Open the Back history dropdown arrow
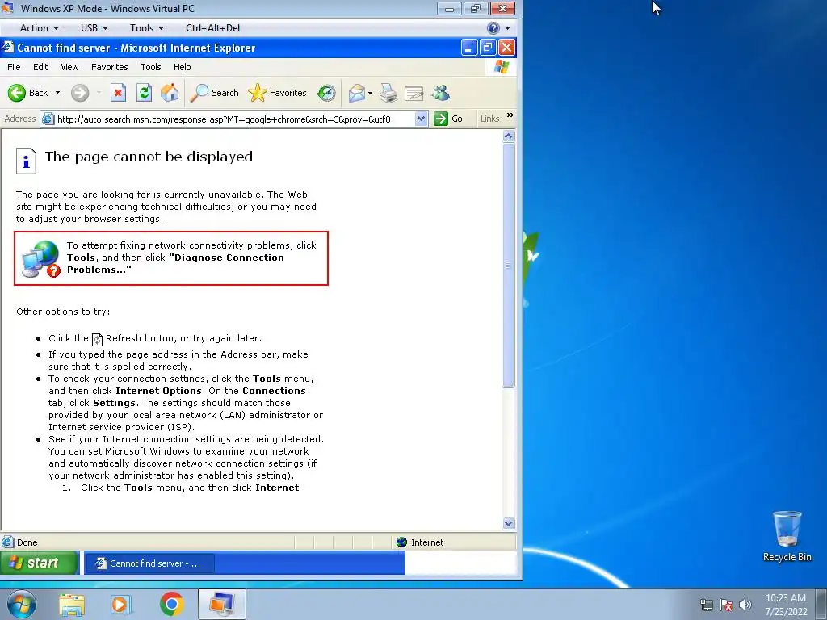Screen dimensions: 827x620 57,93
